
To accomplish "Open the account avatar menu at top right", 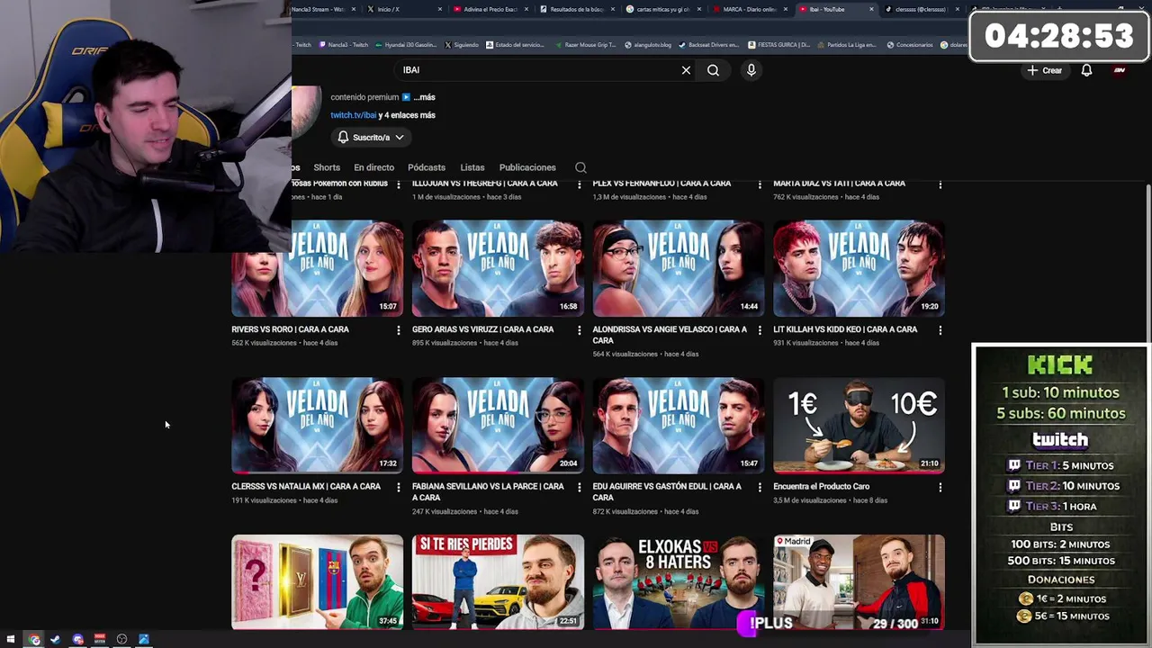I will click(1120, 70).
